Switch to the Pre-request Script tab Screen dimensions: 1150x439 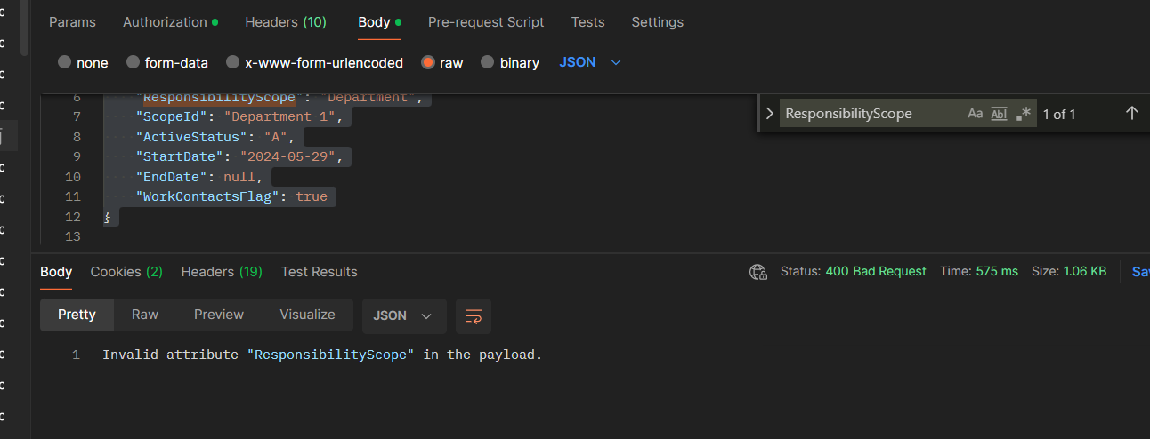486,22
